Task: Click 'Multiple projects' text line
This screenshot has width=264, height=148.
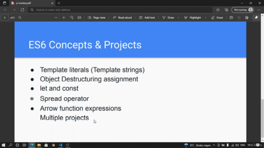Action: tap(64, 118)
